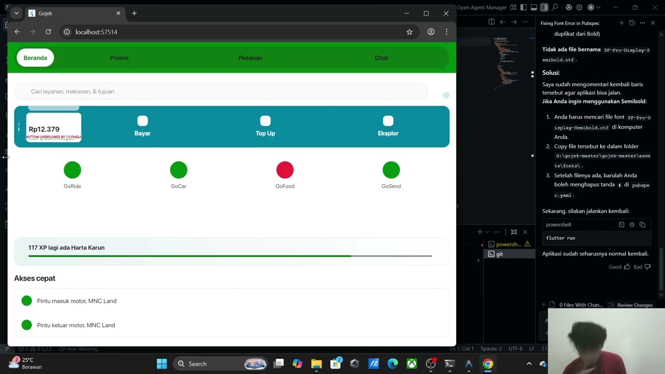Image resolution: width=665 pixels, height=374 pixels.
Task: Navigate back arrow in editor group
Action: coord(502,22)
